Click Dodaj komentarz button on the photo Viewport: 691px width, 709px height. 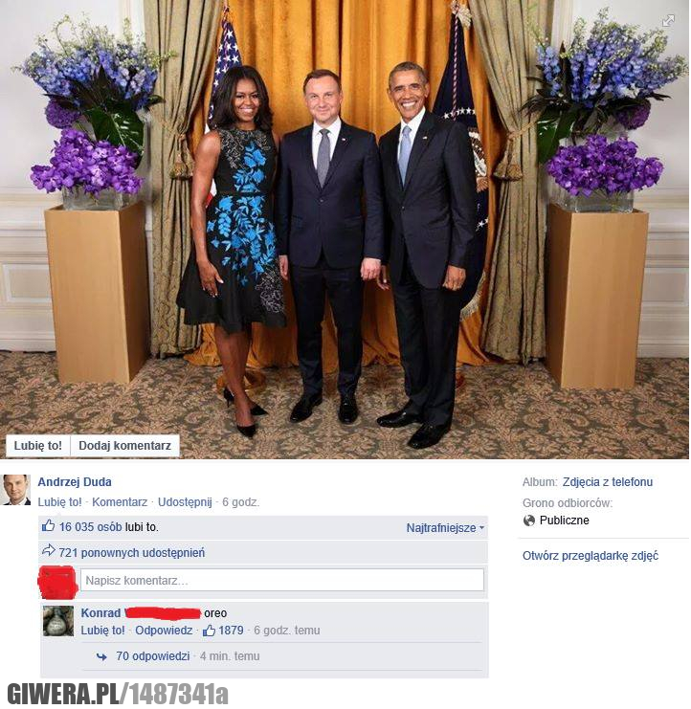124,445
